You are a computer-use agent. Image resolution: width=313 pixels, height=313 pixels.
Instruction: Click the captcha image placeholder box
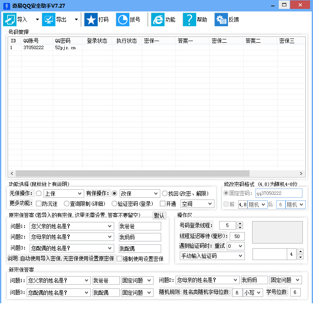point(277,232)
